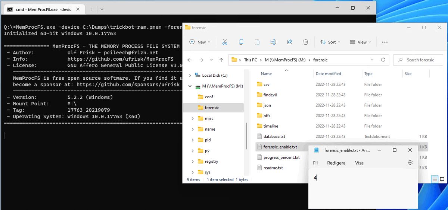Open the Redigera menu in Notepad
The height and width of the screenshot is (210, 448).
(x=336, y=163)
